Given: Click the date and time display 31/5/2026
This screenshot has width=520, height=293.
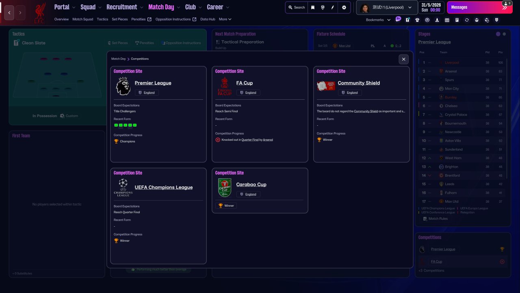Looking at the screenshot, I should (431, 7).
